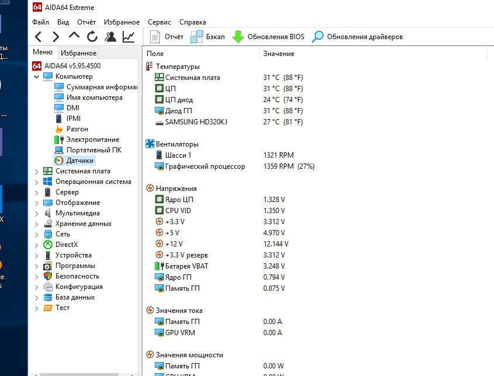Go back with the left arrow toolbar icon

[x=39, y=37]
